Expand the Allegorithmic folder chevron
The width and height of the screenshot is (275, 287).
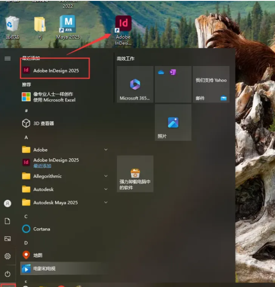106,176
